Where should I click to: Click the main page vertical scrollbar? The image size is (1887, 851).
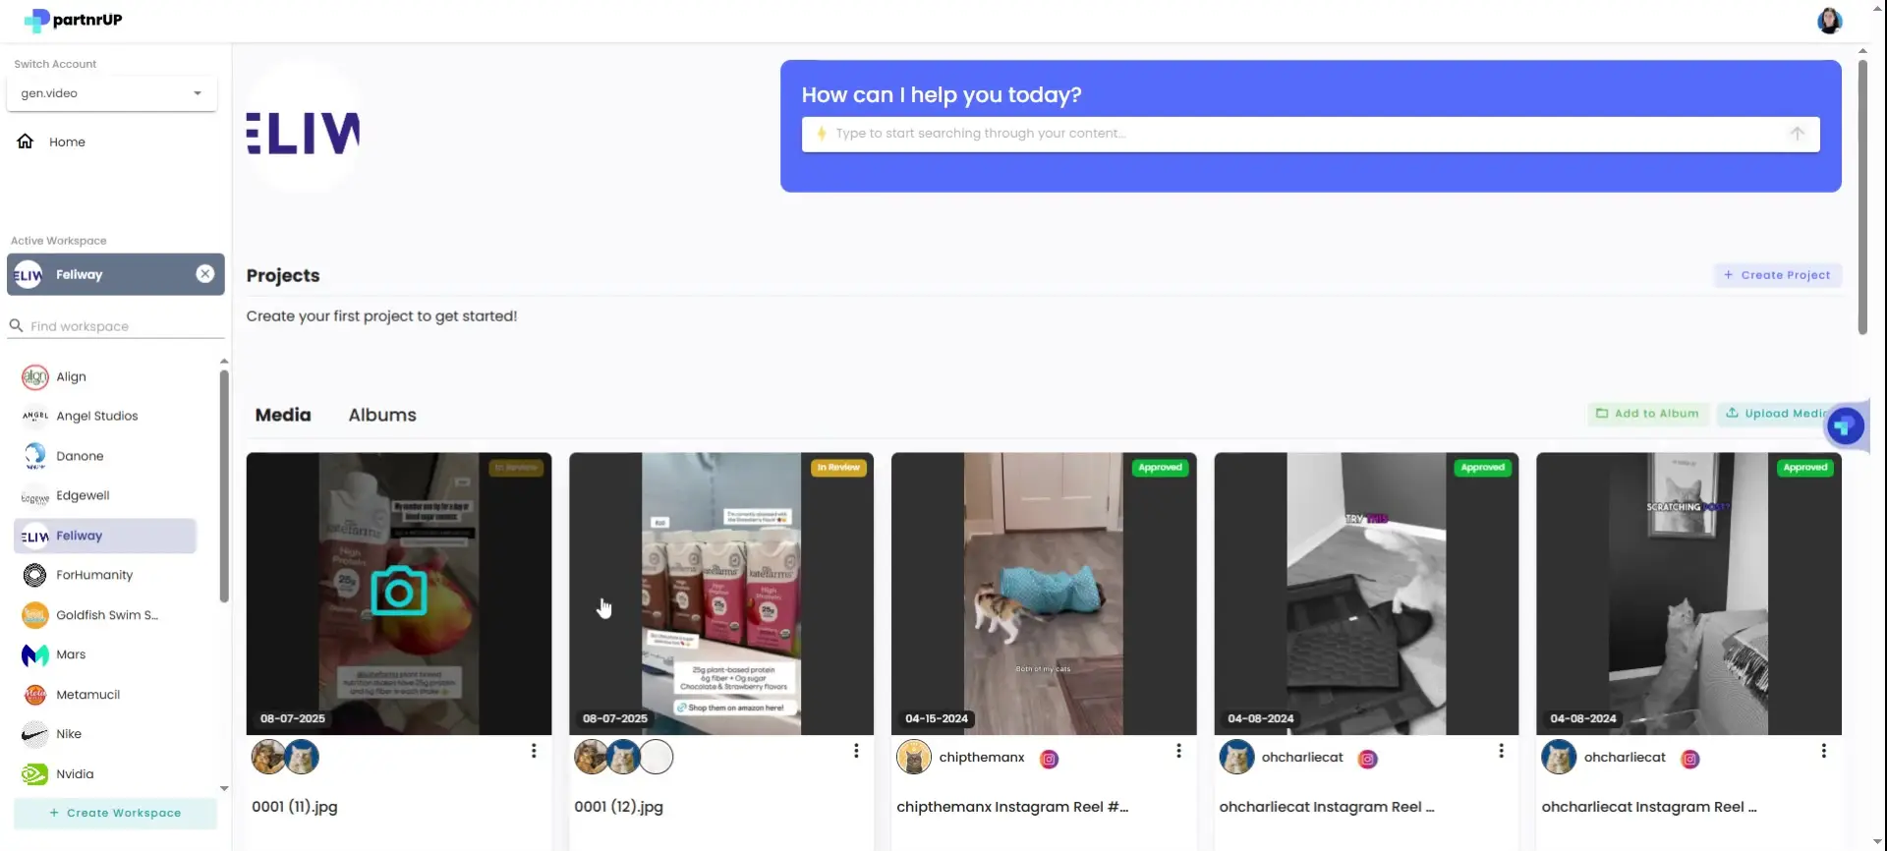(x=1861, y=197)
